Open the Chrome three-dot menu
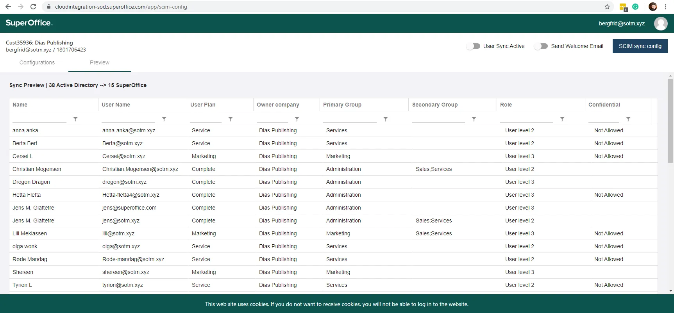The height and width of the screenshot is (313, 674). pos(665,7)
